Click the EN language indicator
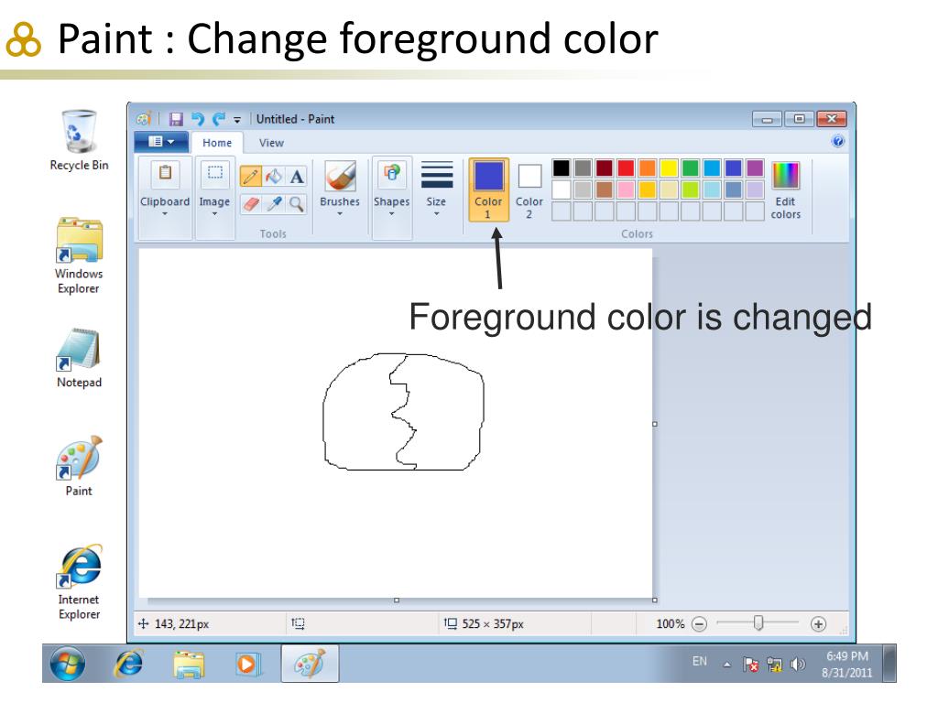 tap(699, 661)
